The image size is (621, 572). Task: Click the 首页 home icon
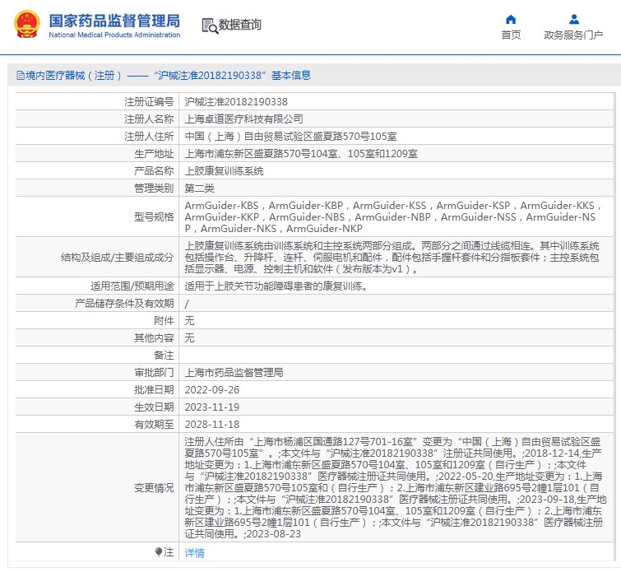pyautogui.click(x=511, y=19)
